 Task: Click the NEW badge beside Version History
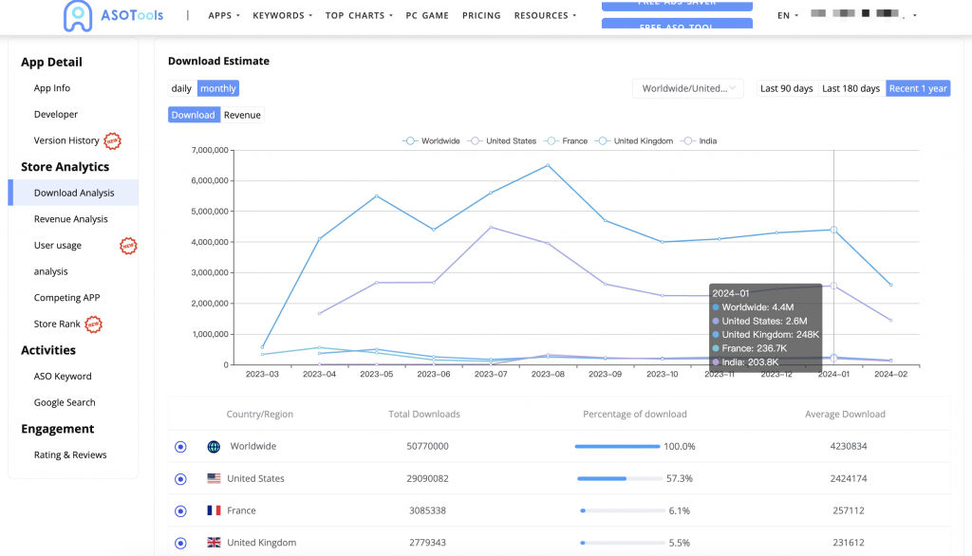[x=113, y=141]
